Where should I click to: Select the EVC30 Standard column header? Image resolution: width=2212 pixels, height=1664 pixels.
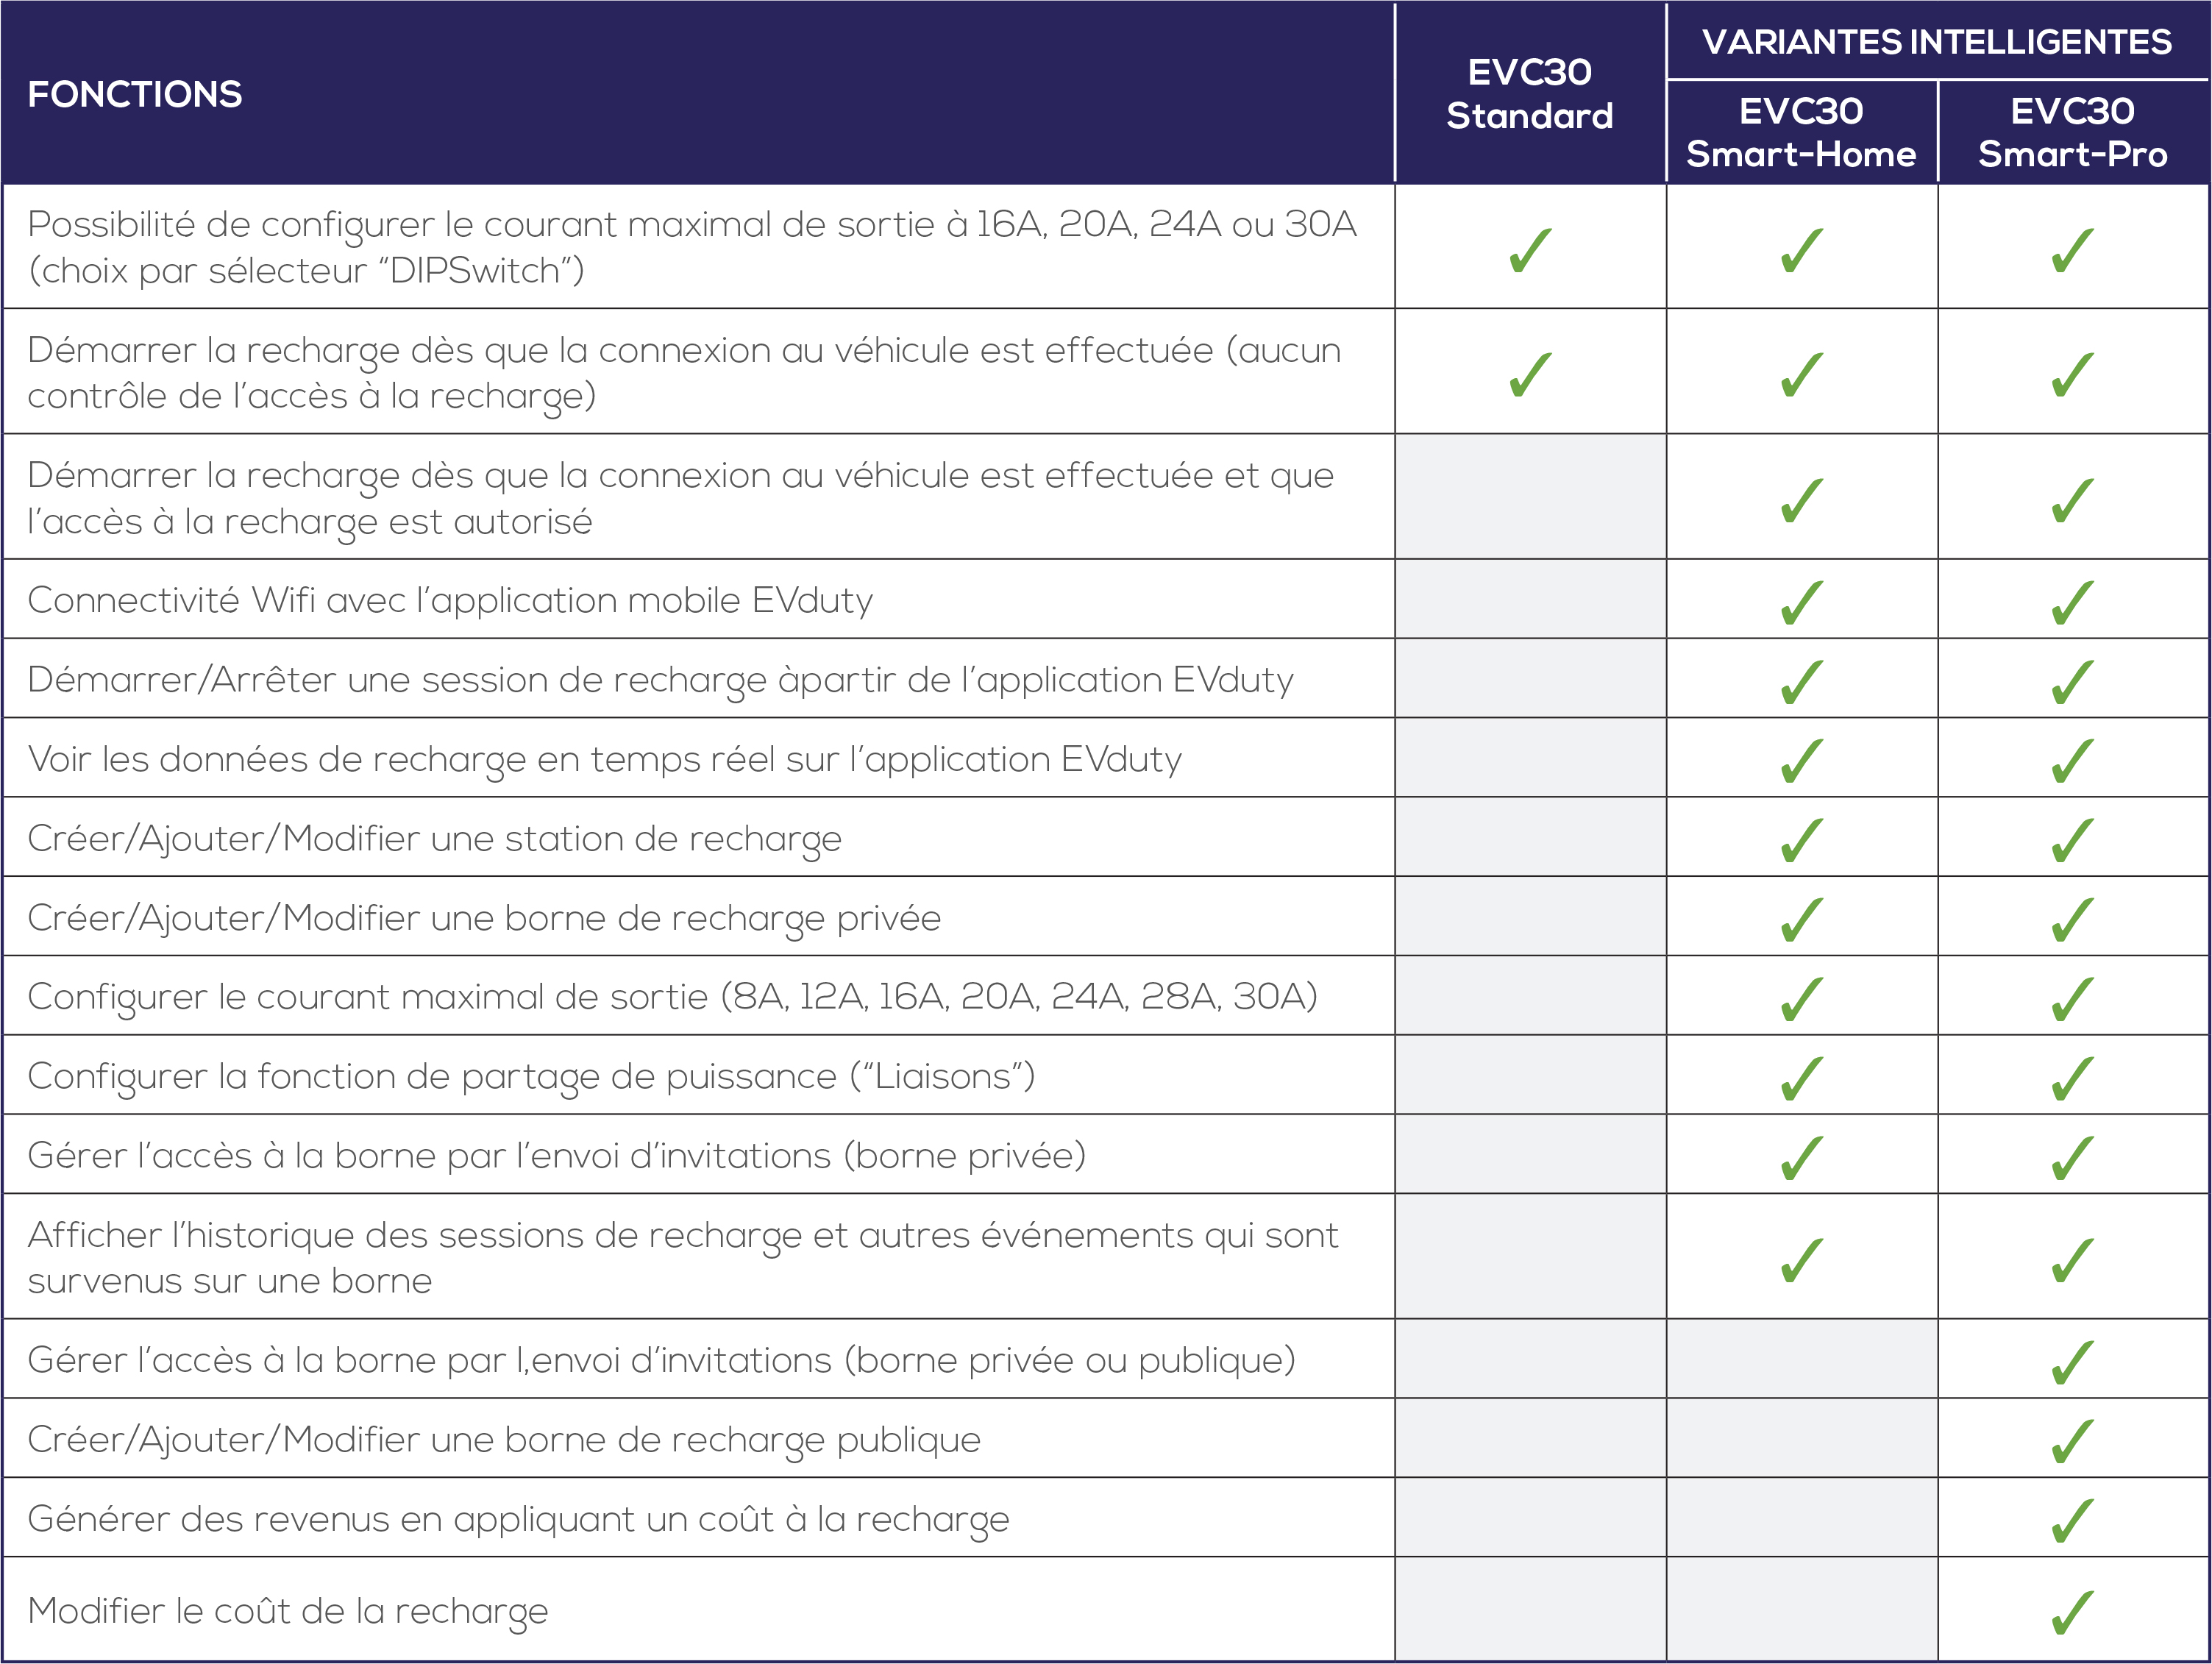tap(1530, 94)
